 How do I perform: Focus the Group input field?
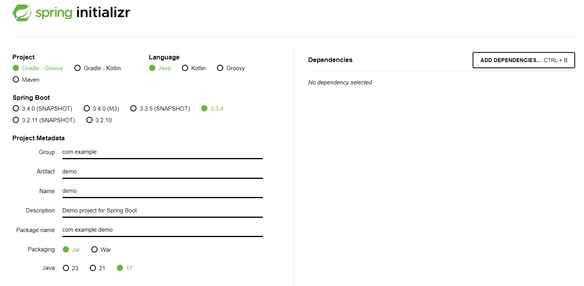[x=162, y=152]
